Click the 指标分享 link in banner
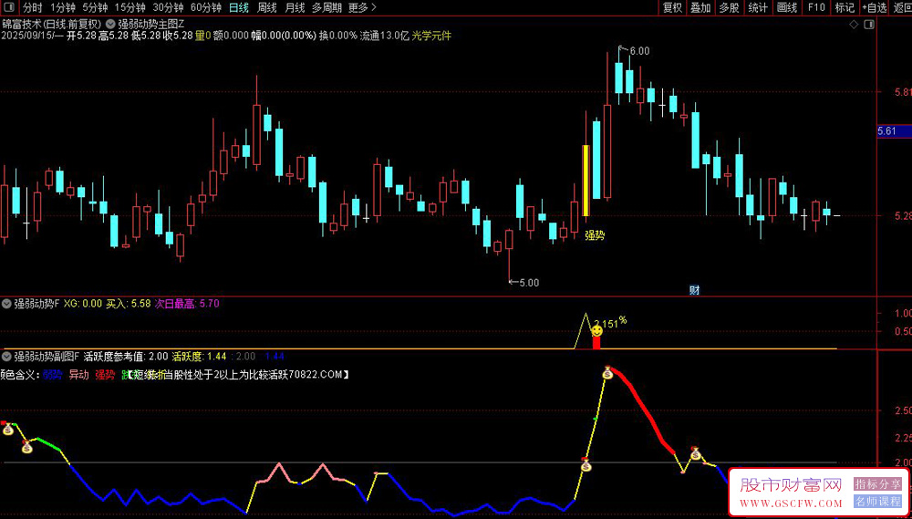Image resolution: width=912 pixels, height=519 pixels. click(x=877, y=483)
